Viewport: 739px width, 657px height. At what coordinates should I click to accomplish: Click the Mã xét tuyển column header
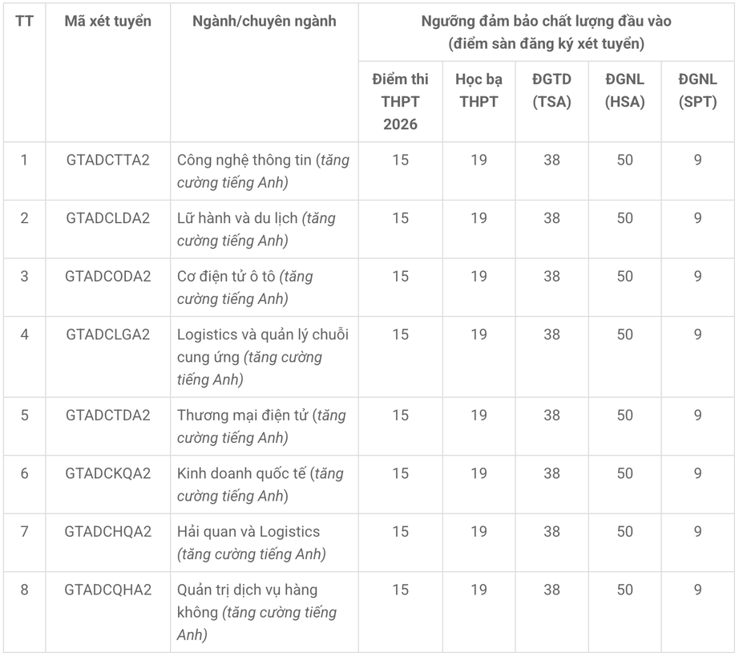[x=108, y=21]
